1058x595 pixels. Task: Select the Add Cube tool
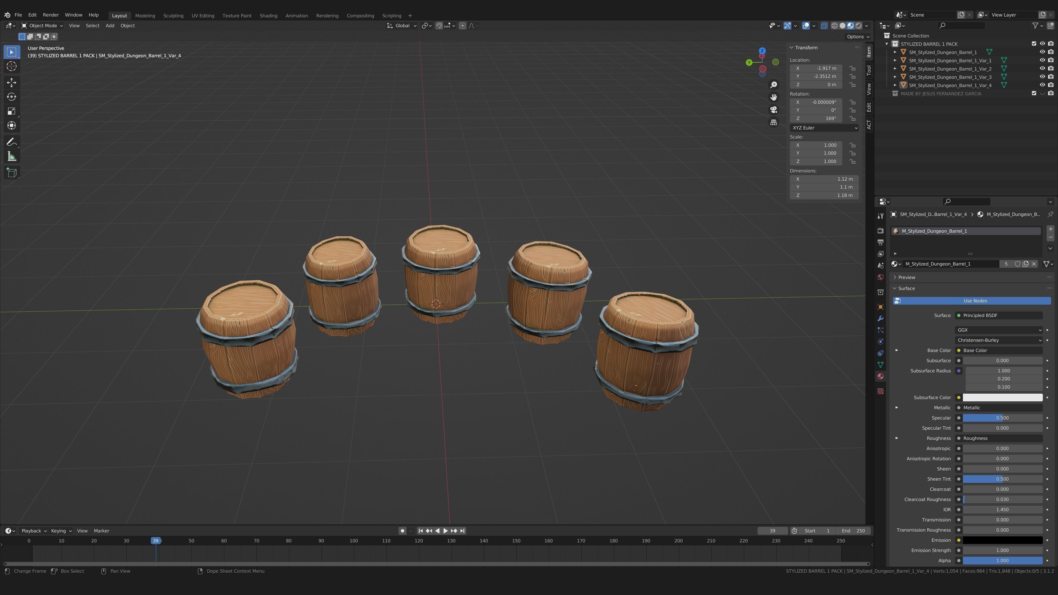coord(12,173)
